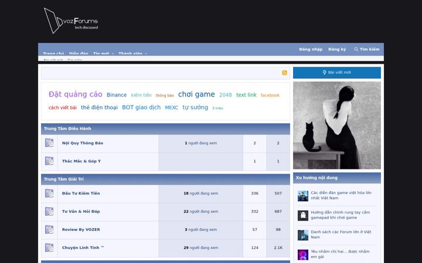Open Tin mới navigation tab

tap(101, 53)
